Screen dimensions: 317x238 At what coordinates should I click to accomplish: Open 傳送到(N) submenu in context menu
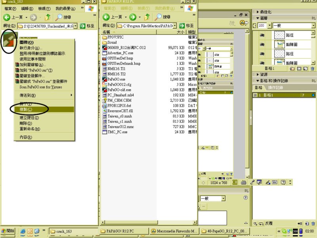(44, 95)
